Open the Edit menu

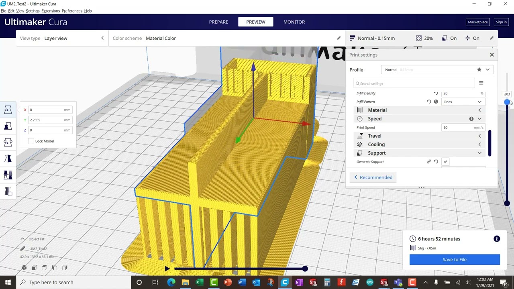click(x=11, y=11)
